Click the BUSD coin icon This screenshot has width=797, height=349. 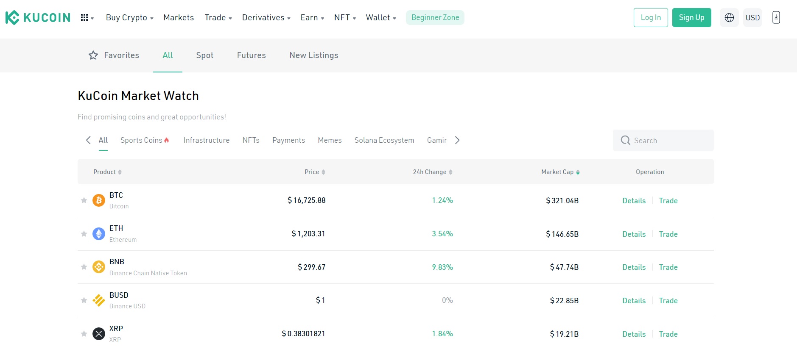click(x=99, y=300)
